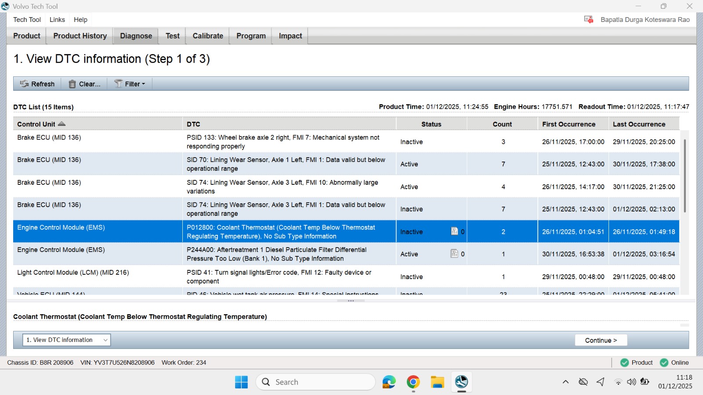Select the P244A00 Diesel Particulate Filter row

(x=346, y=254)
